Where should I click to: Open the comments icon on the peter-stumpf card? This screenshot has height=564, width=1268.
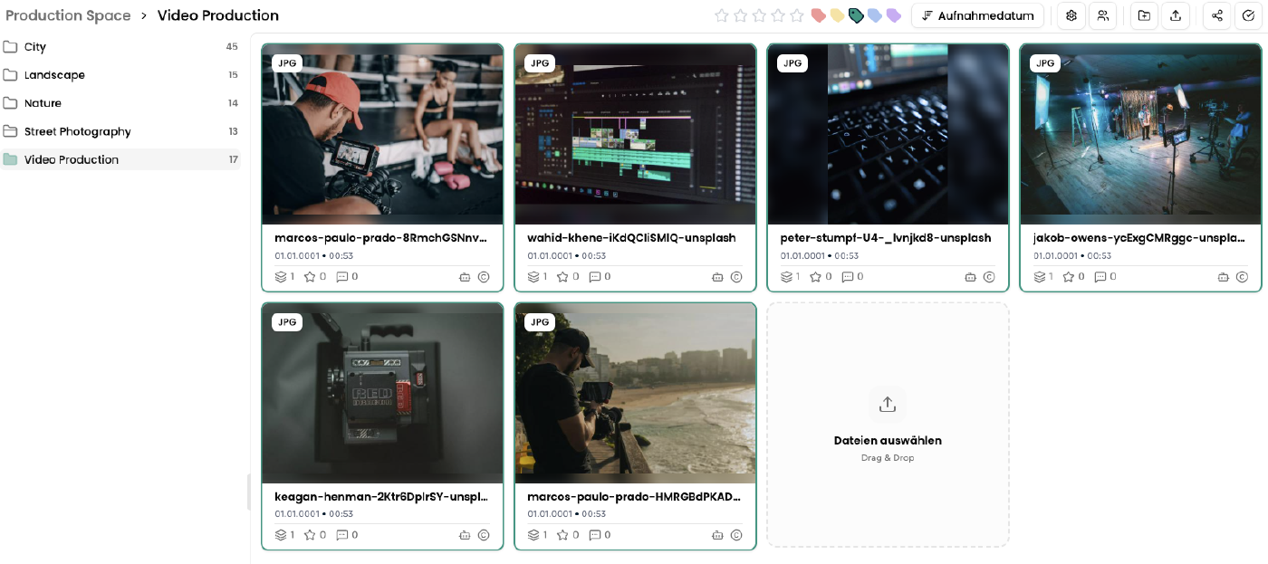[x=848, y=277]
